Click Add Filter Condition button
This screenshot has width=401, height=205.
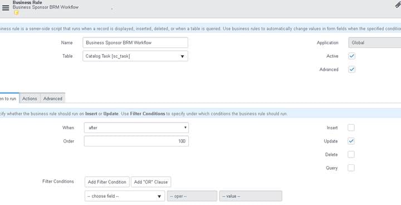pyautogui.click(x=107, y=182)
